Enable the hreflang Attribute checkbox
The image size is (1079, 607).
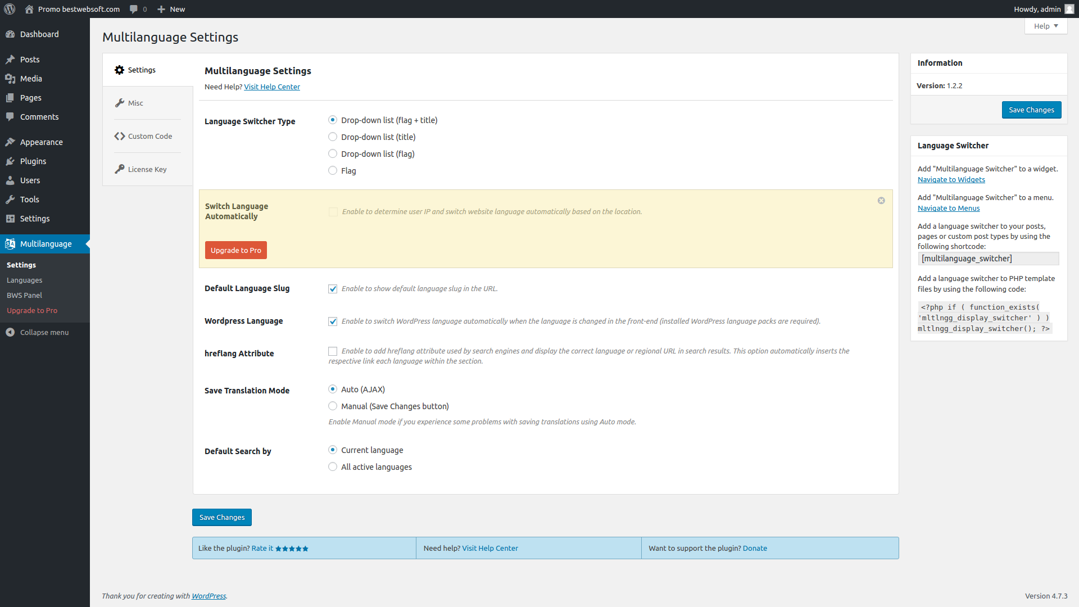coord(333,351)
